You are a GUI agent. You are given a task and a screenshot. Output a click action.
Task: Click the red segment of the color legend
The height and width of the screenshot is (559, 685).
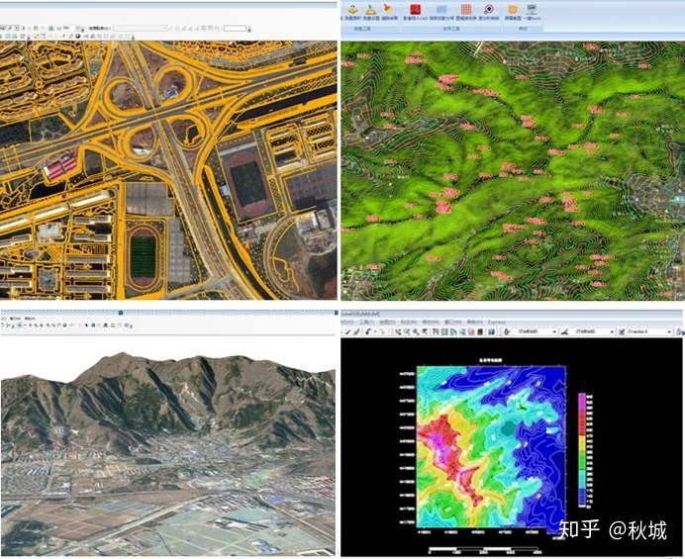(582, 421)
